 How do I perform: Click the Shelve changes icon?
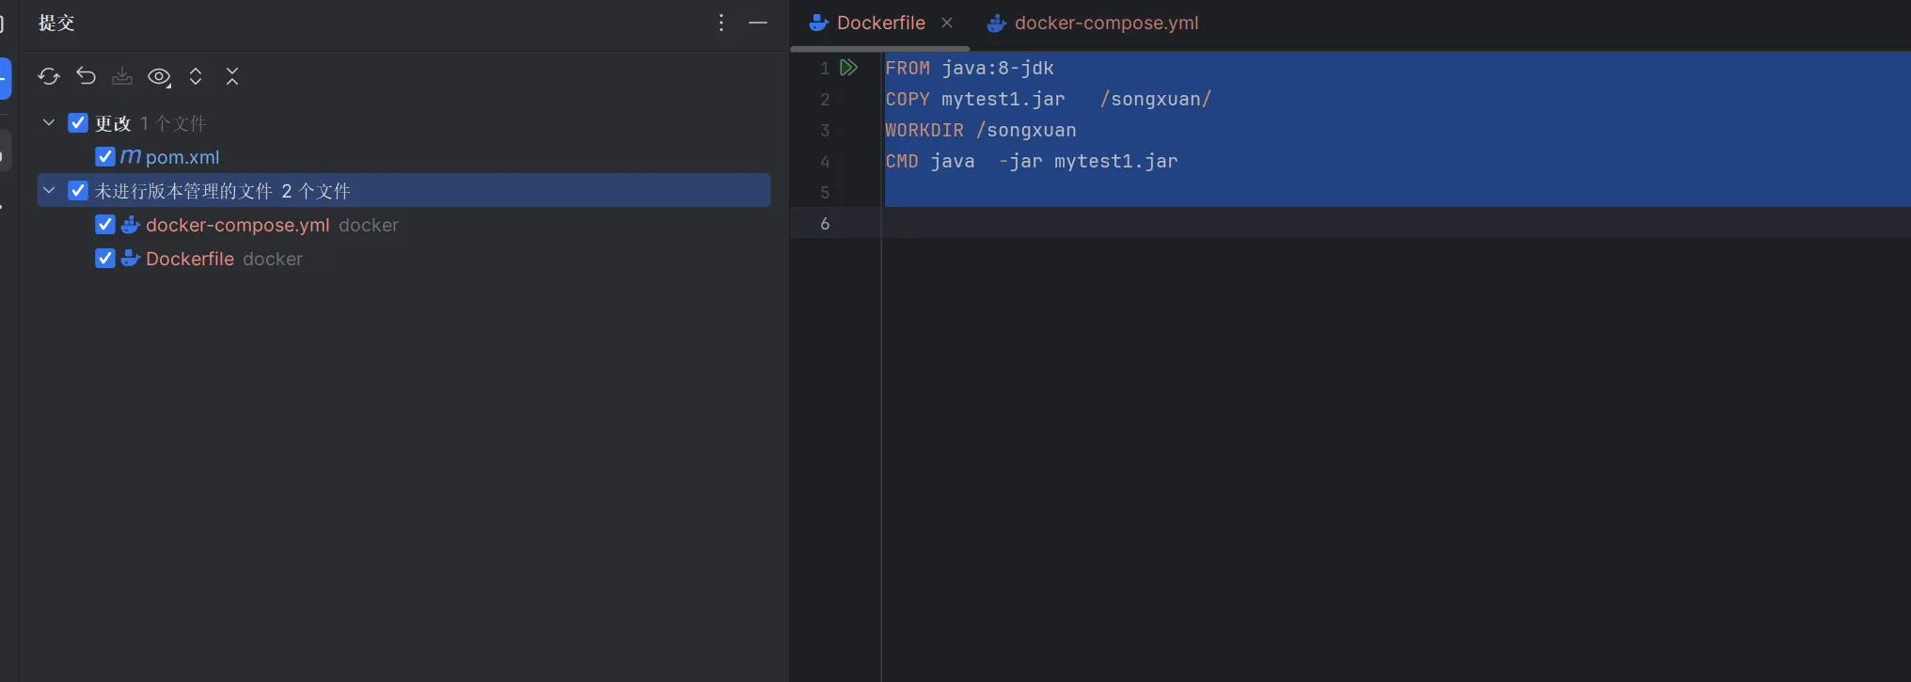coord(122,76)
